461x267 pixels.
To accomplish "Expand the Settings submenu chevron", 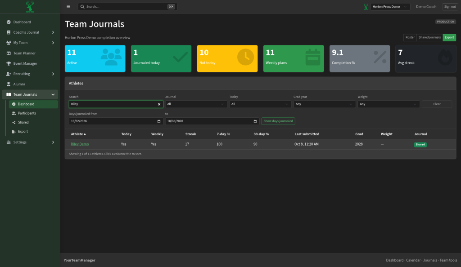I will coord(53,142).
